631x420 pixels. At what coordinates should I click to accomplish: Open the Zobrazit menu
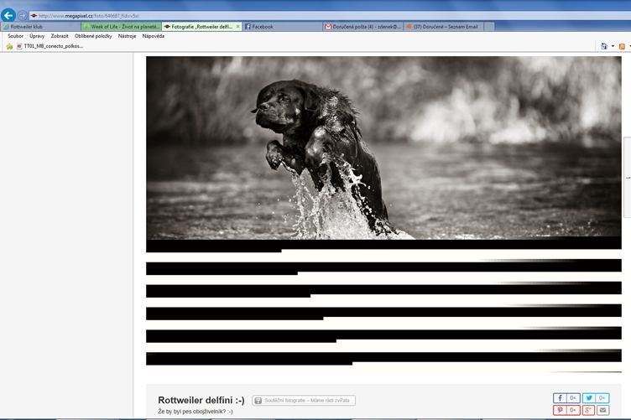click(x=60, y=36)
